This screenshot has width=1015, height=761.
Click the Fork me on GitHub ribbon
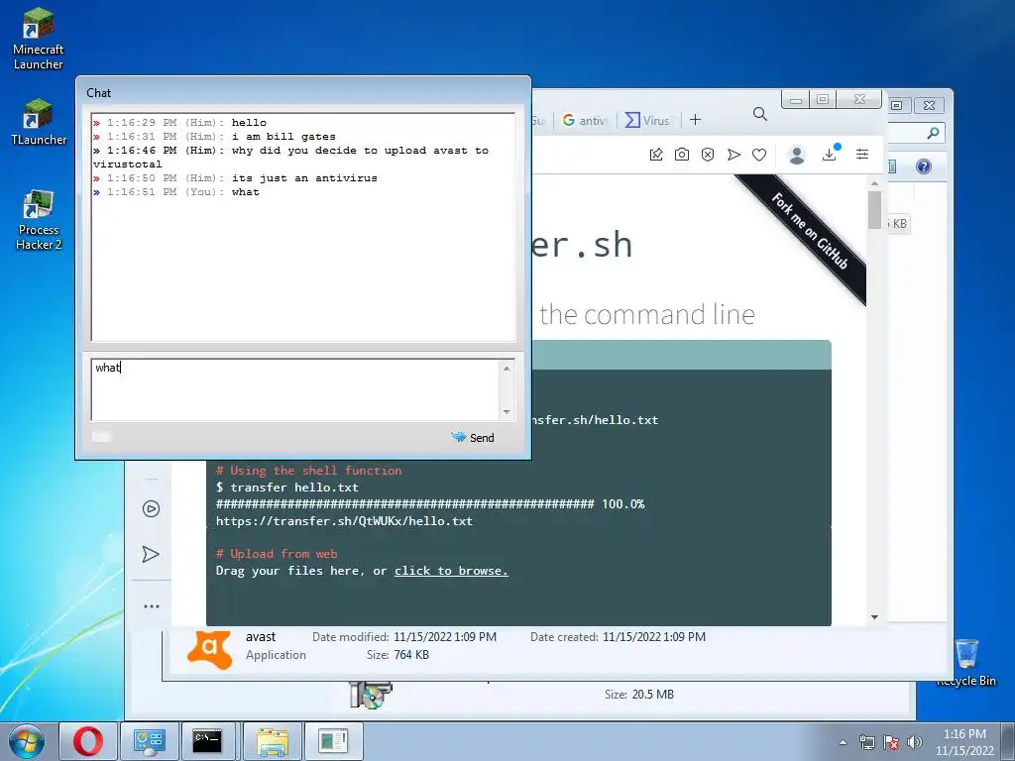809,231
